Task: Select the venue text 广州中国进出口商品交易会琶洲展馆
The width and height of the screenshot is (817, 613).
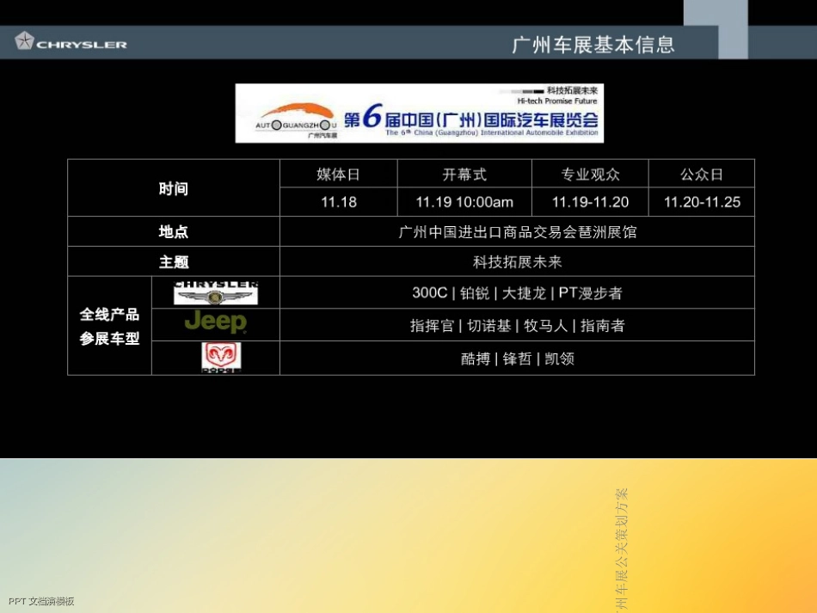Action: coord(518,232)
